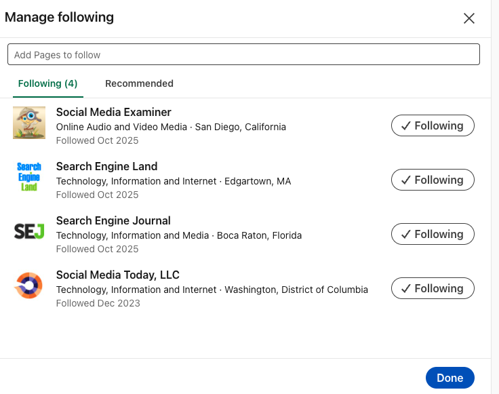
Task: Click the Search Engine Land logo
Action: coord(29,177)
